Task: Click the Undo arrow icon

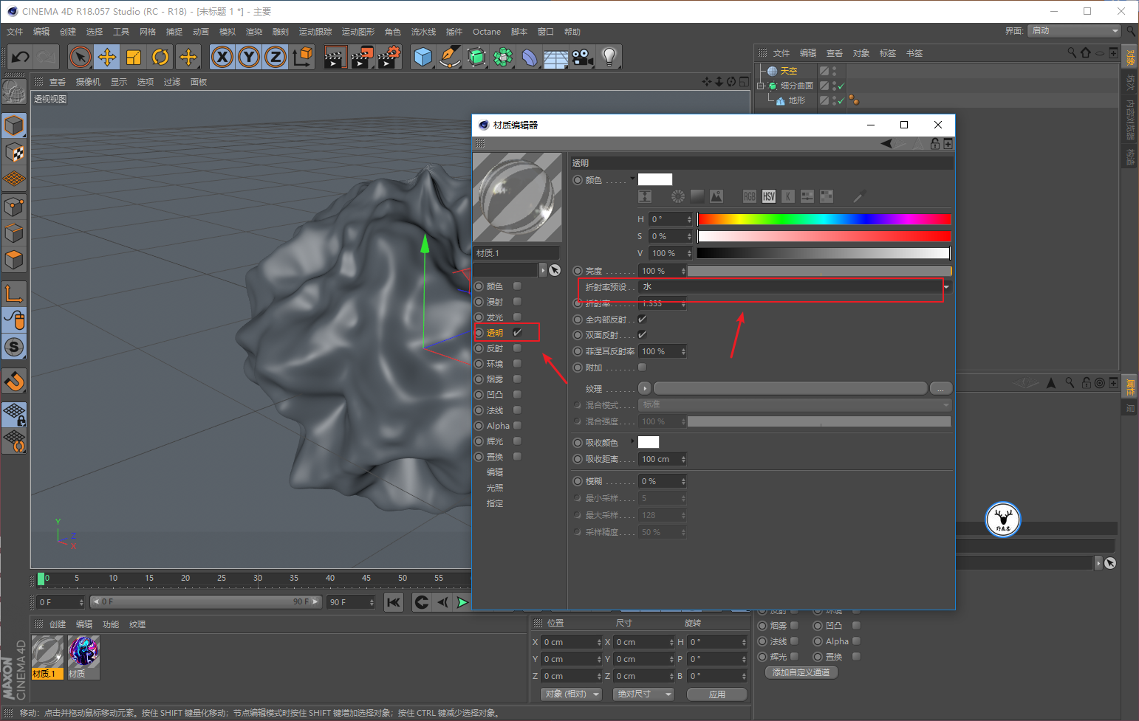Action: point(21,57)
